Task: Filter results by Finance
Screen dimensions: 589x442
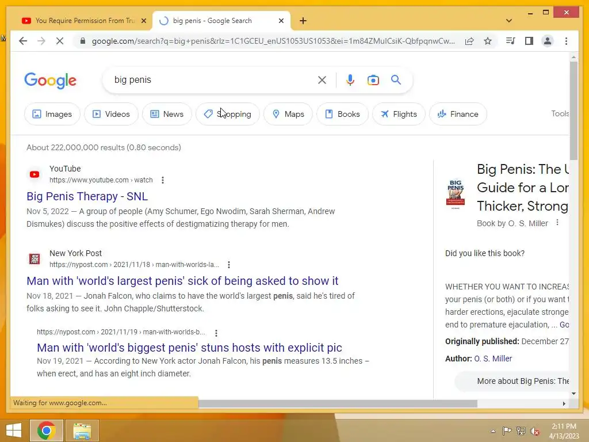Action: point(458,114)
